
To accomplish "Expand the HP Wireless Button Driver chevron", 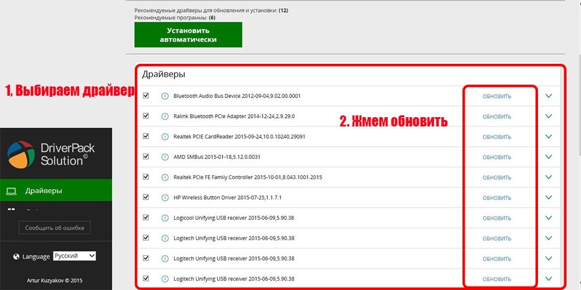I will tap(549, 198).
